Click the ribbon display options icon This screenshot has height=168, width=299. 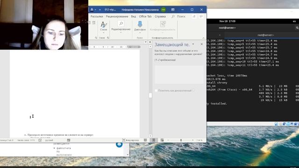173,9
